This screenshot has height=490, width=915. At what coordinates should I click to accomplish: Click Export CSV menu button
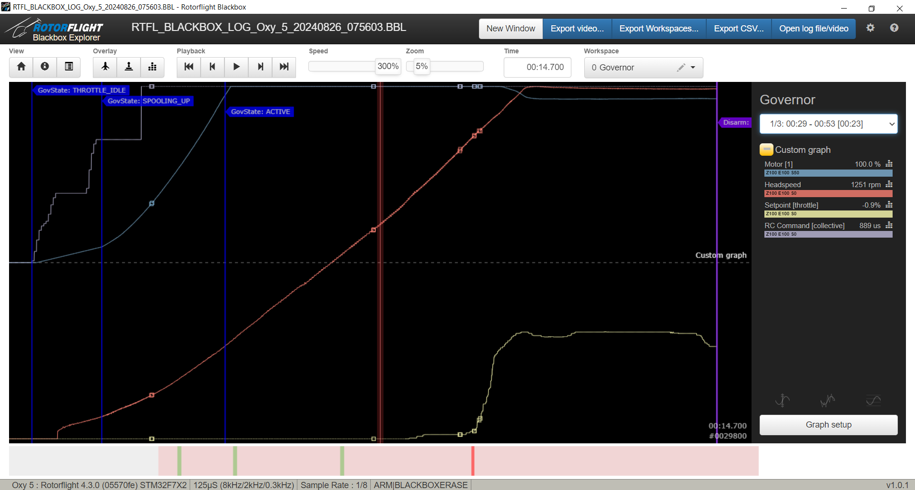point(738,29)
